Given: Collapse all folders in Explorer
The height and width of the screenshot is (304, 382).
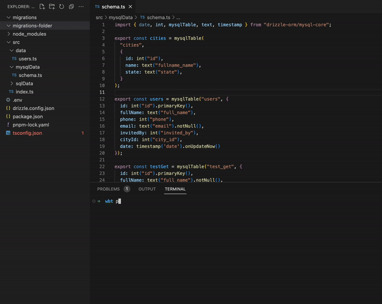Looking at the screenshot, I should pos(71,6).
